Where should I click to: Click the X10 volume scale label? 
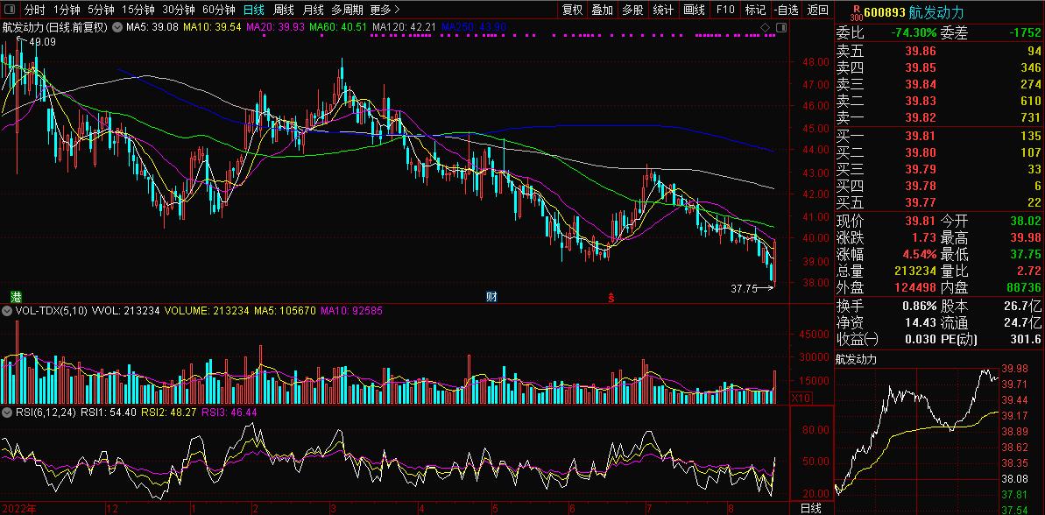[x=799, y=398]
